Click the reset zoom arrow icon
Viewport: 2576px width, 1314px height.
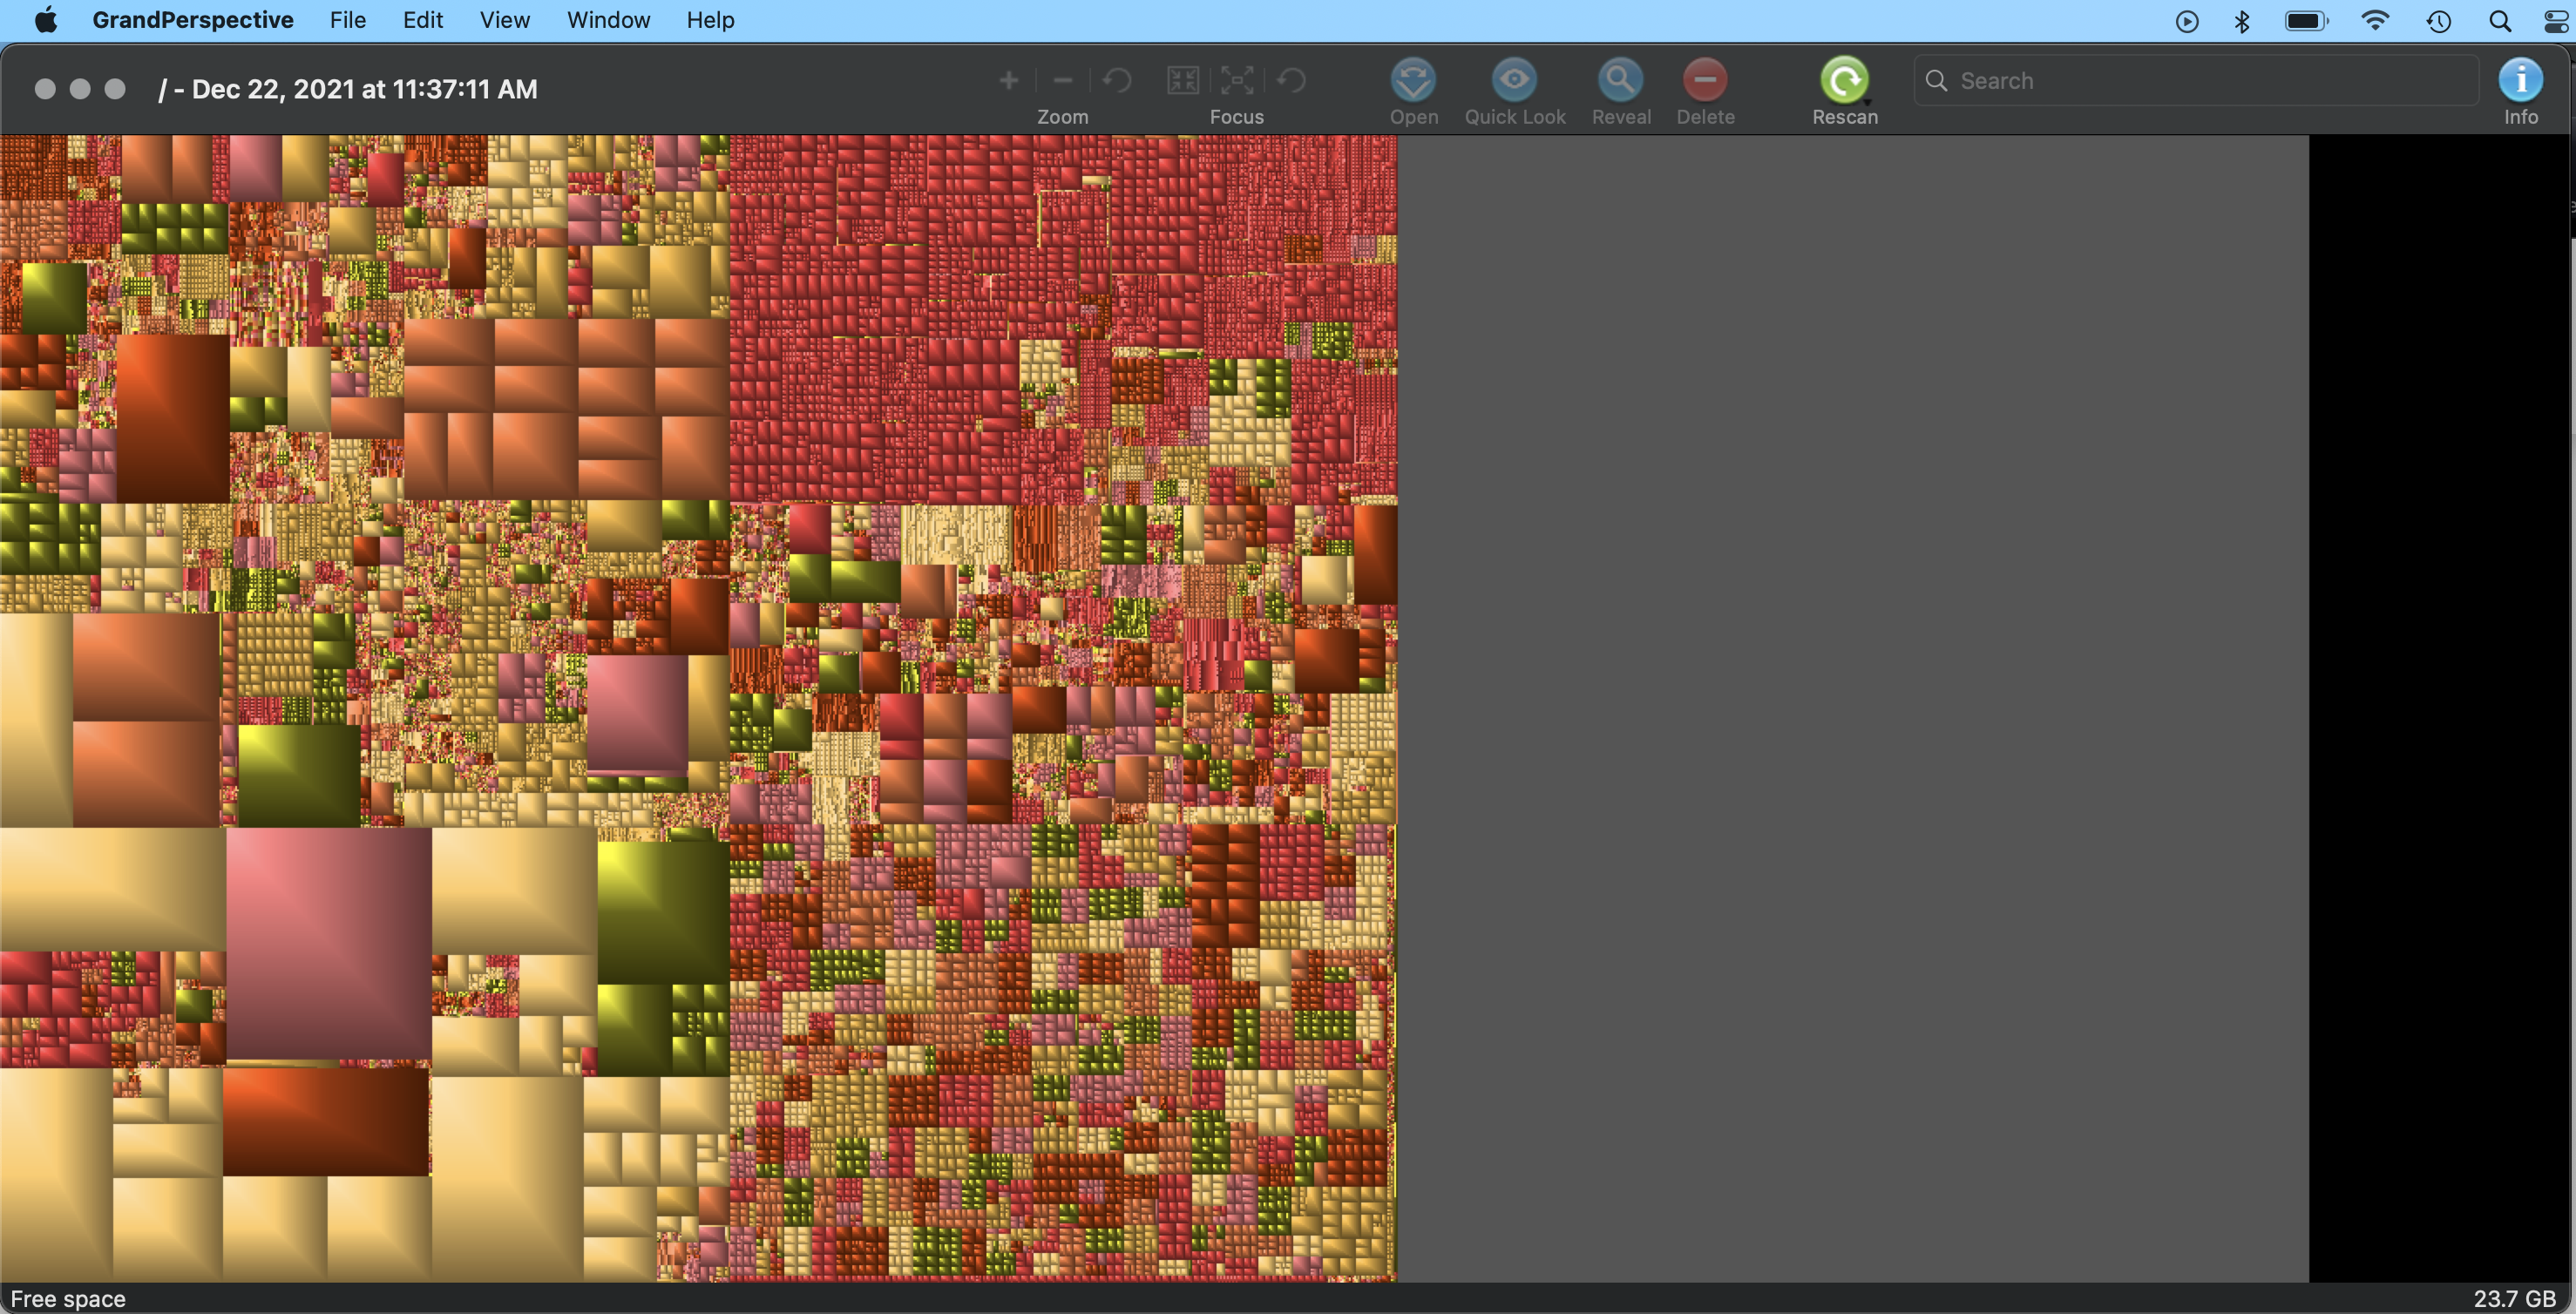1117,80
